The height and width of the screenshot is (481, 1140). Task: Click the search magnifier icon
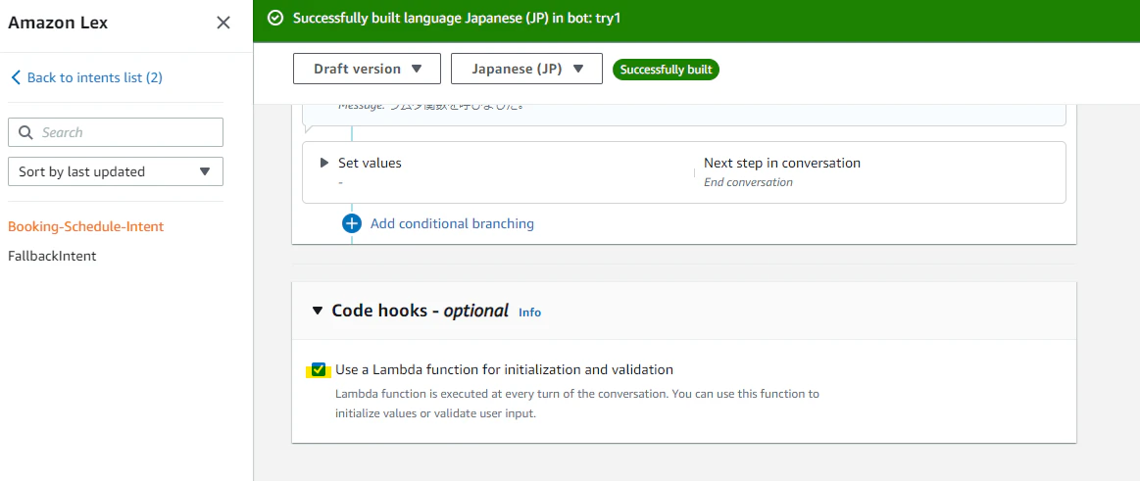tap(26, 132)
